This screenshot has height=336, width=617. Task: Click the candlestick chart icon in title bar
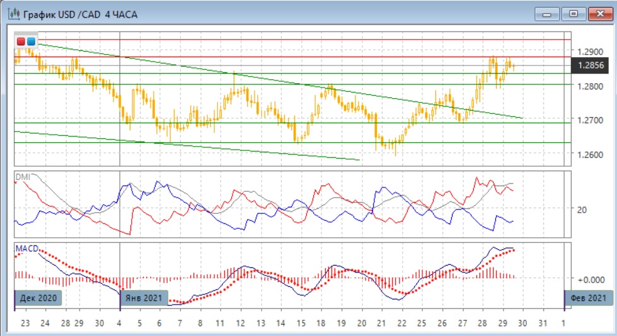(x=12, y=13)
